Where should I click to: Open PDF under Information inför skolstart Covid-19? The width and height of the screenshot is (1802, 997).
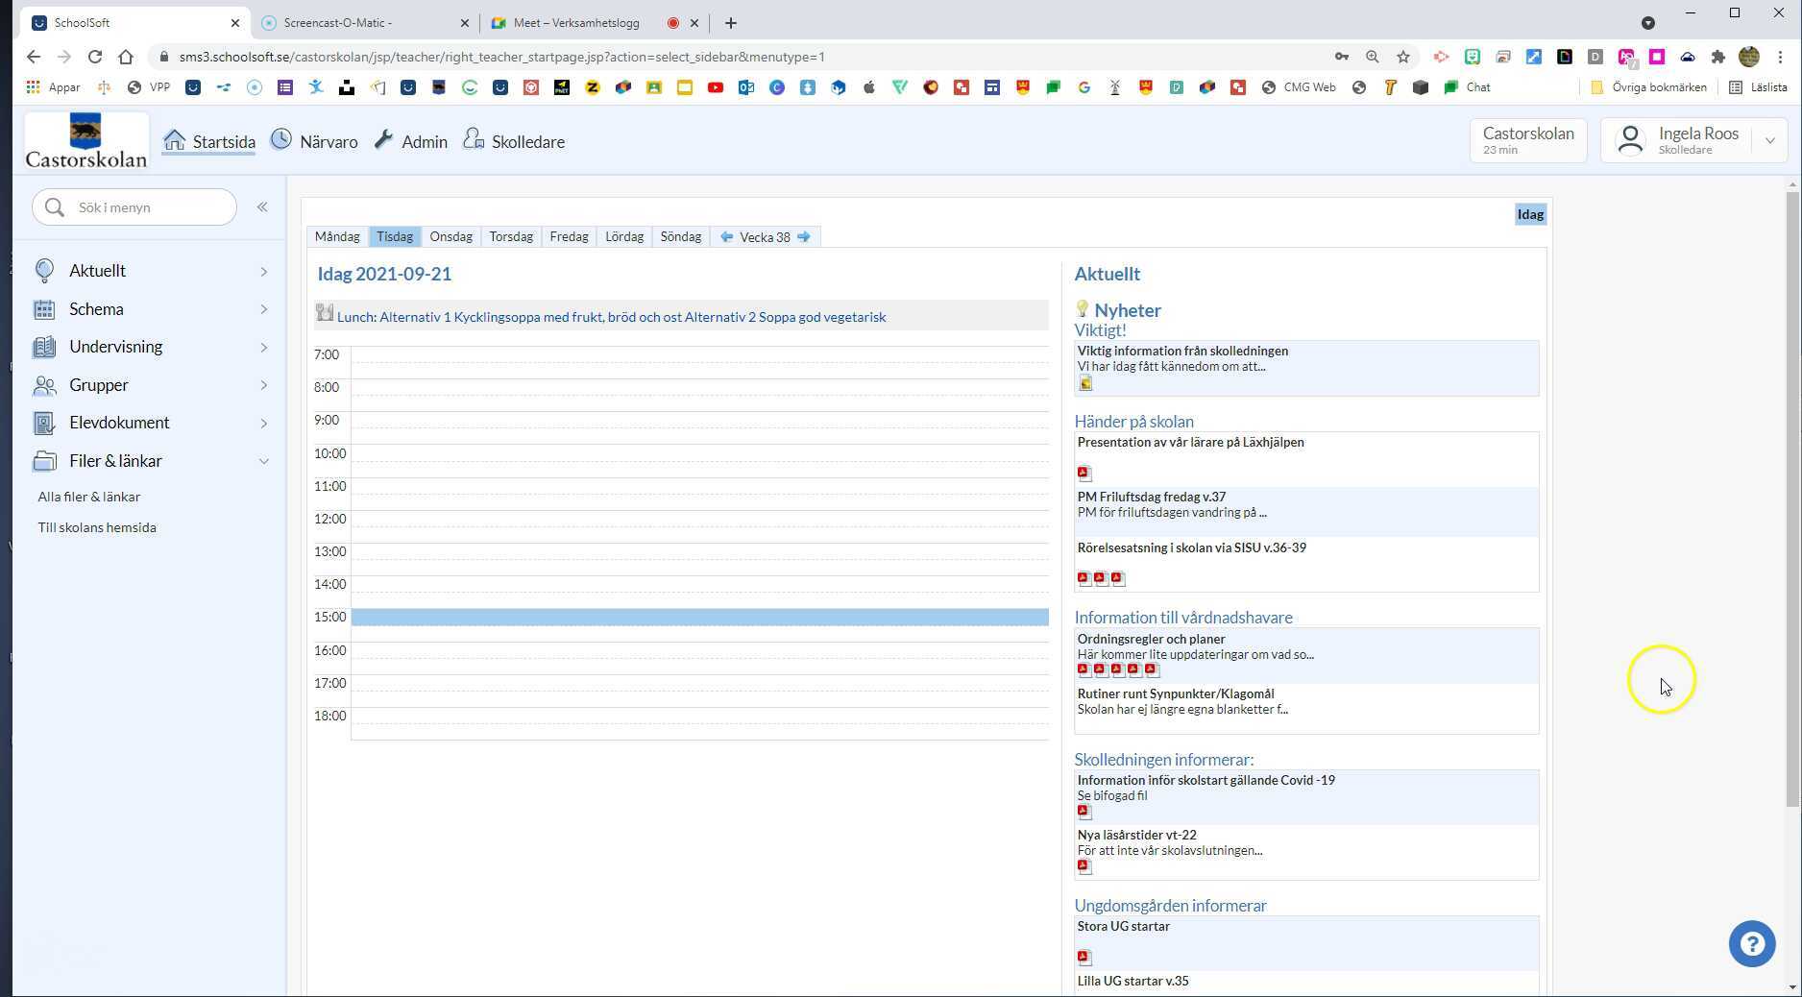(1084, 812)
